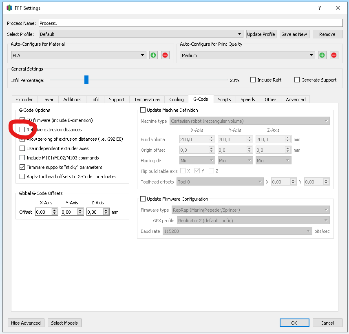Viewport: 349px width, 334px height.
Task: Increase the Y-Axis global offset with up arrow
Action: pyautogui.click(x=80, y=210)
